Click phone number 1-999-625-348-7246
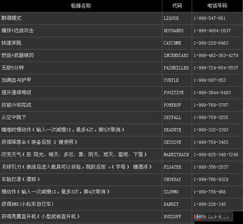This screenshot has height=224, width=243. point(216,155)
